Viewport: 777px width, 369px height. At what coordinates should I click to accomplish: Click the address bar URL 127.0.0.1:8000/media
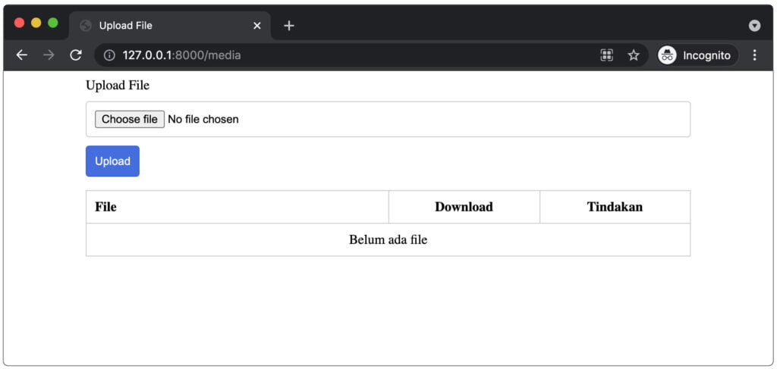pos(182,55)
